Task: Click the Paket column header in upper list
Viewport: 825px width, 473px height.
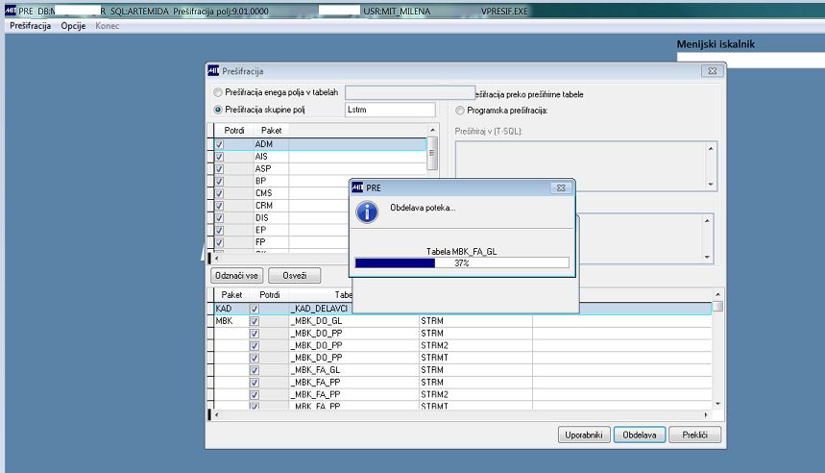Action: point(272,130)
